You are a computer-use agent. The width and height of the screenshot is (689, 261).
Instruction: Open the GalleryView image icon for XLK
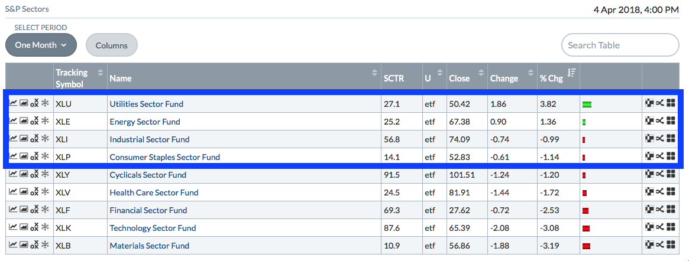[24, 227]
